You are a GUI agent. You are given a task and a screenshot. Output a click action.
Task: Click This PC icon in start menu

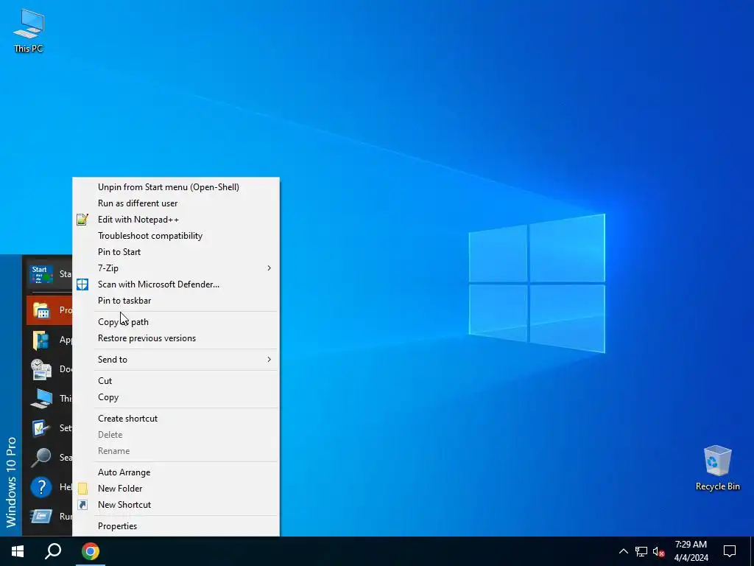41,399
